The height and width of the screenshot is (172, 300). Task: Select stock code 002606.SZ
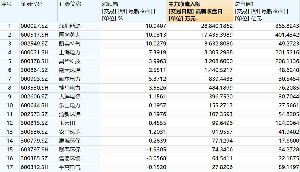pyautogui.click(x=34, y=96)
